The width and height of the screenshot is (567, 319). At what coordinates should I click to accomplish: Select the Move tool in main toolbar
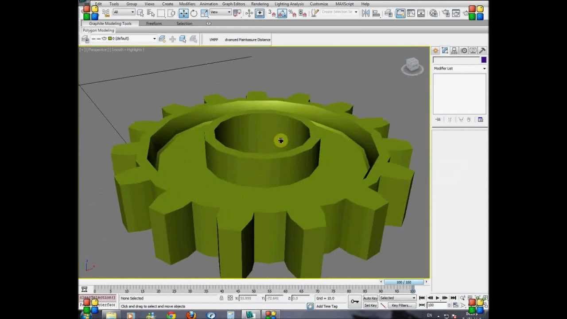[183, 13]
